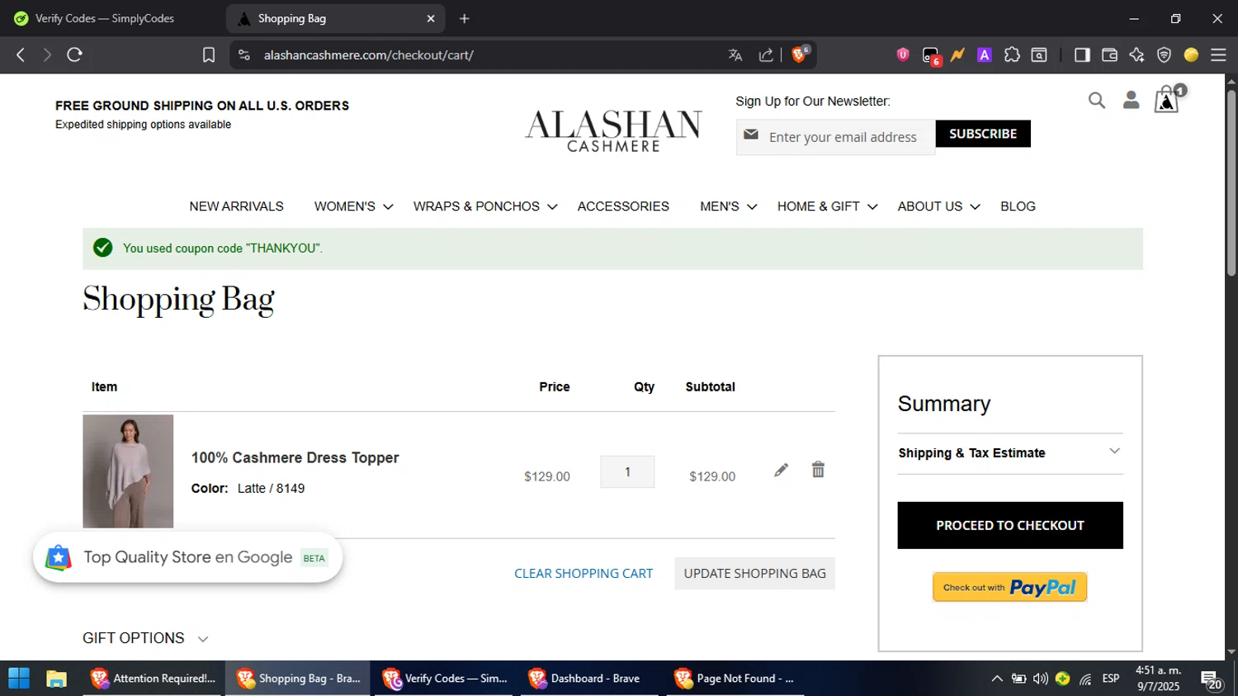Open the extensions puzzle icon

point(1012,54)
